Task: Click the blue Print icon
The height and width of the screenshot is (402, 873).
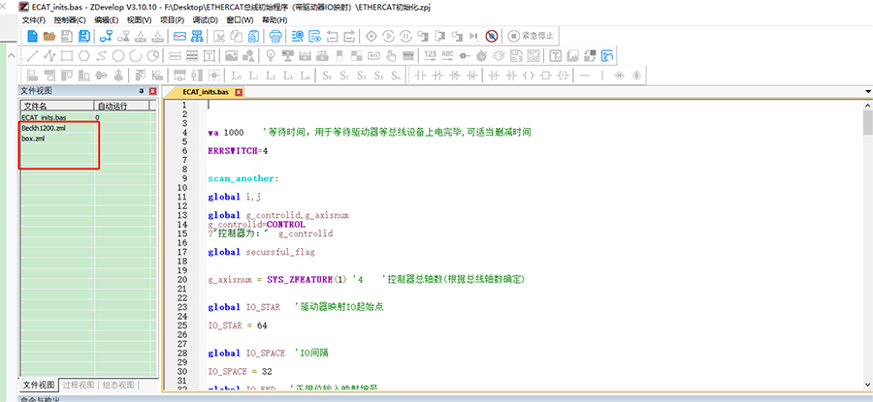Action: [x=275, y=37]
